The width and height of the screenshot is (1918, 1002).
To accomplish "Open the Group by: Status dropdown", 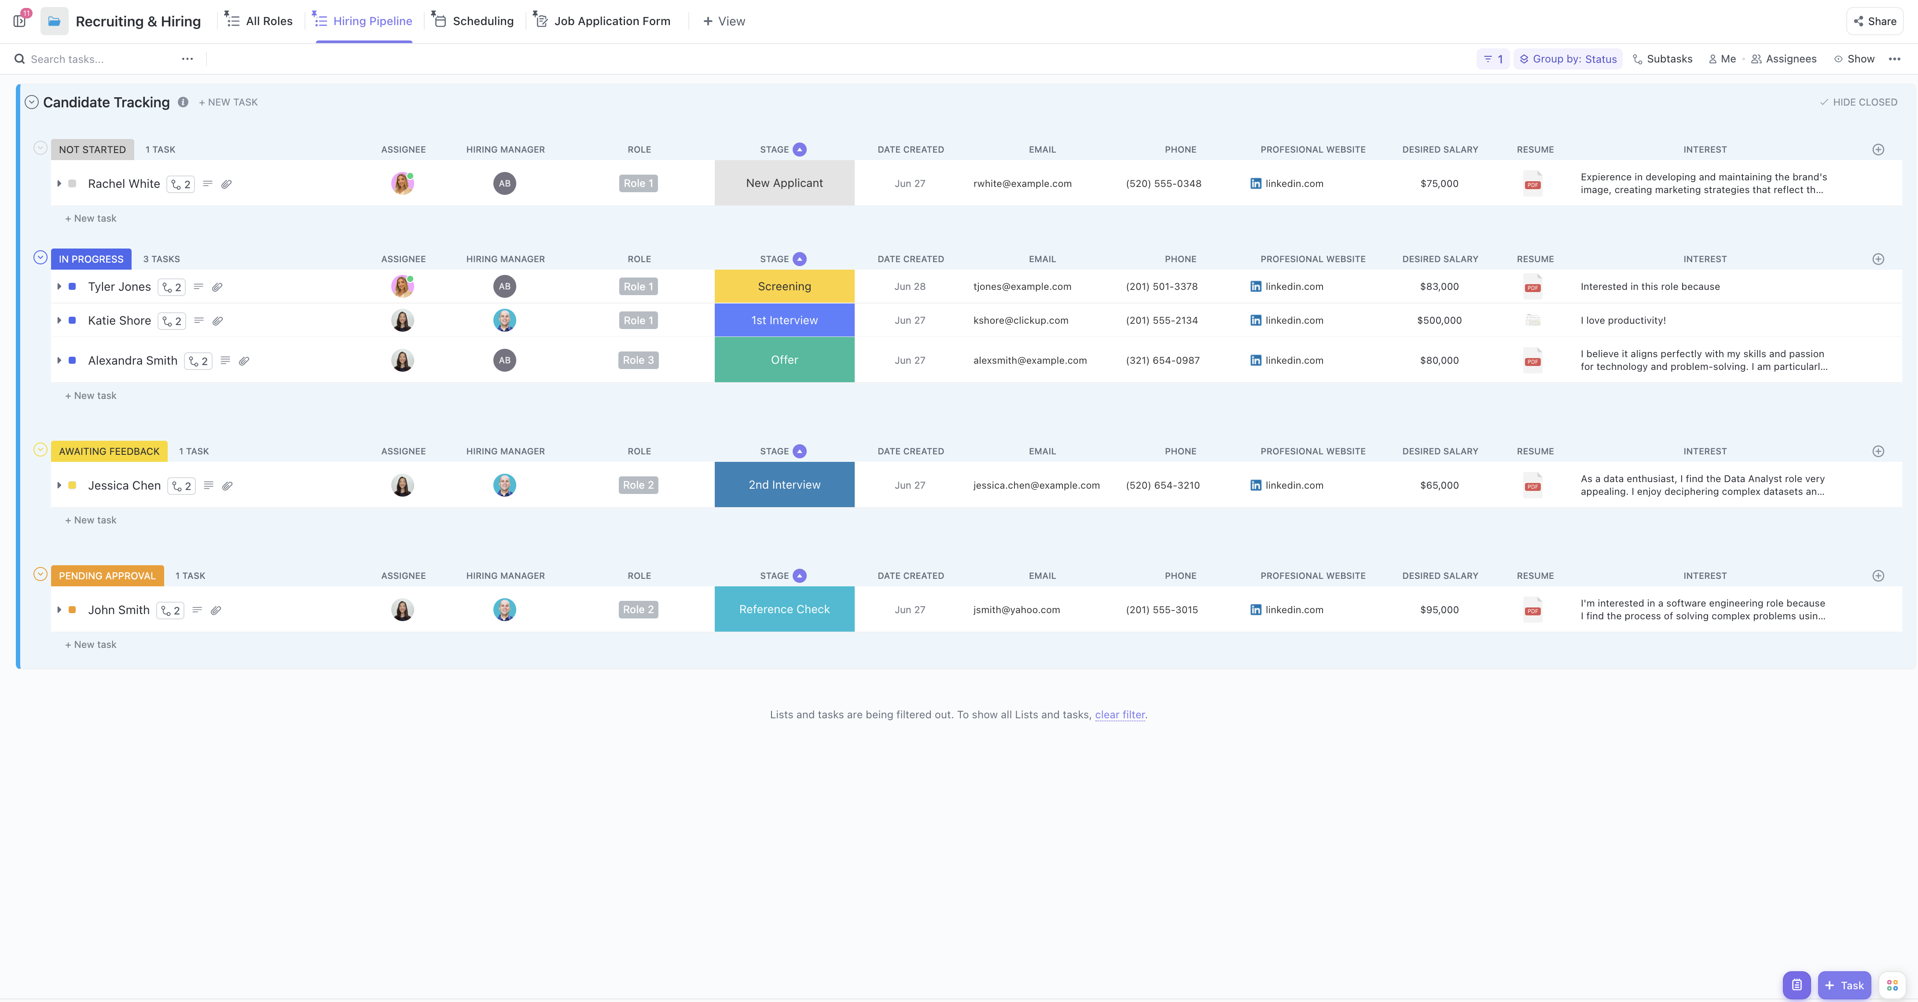I will click(x=1567, y=59).
